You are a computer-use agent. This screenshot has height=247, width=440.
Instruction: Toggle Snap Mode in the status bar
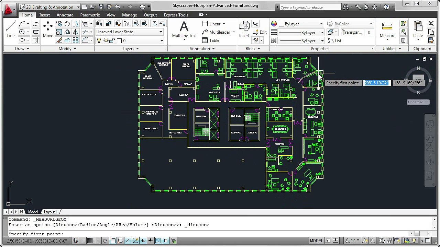tap(83, 240)
